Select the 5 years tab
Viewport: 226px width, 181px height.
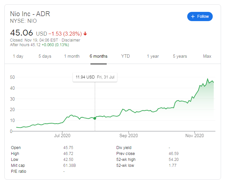[180, 56]
